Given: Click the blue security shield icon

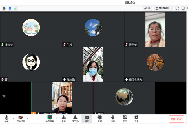Looking at the screenshot, I should (10, 9).
